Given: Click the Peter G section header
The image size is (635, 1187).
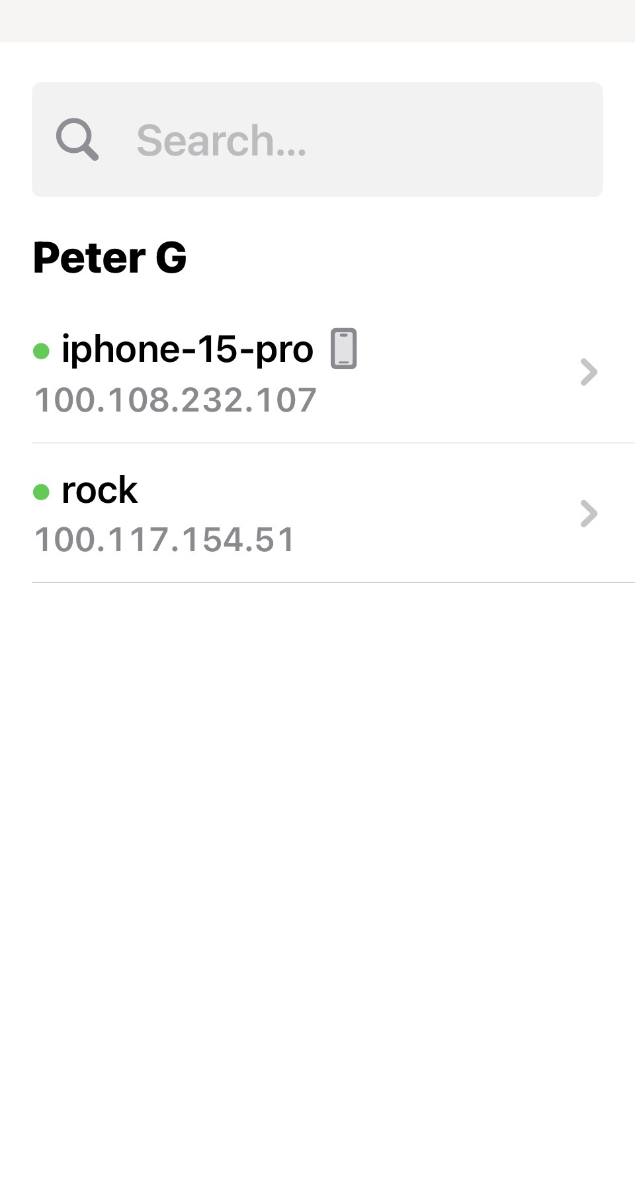Looking at the screenshot, I should coord(110,257).
